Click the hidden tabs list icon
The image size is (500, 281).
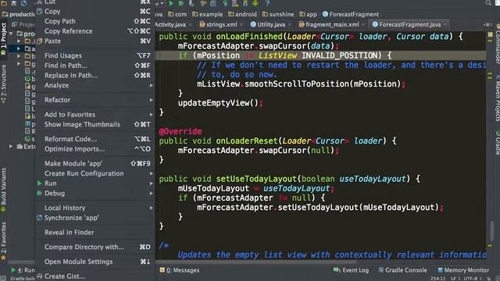pyautogui.click(x=487, y=24)
